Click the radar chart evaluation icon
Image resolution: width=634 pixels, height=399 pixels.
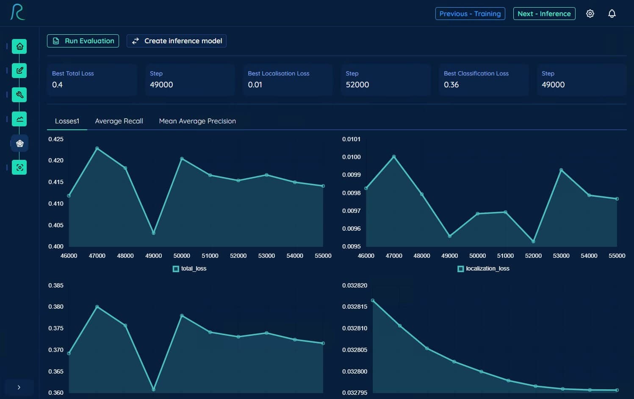(19, 143)
